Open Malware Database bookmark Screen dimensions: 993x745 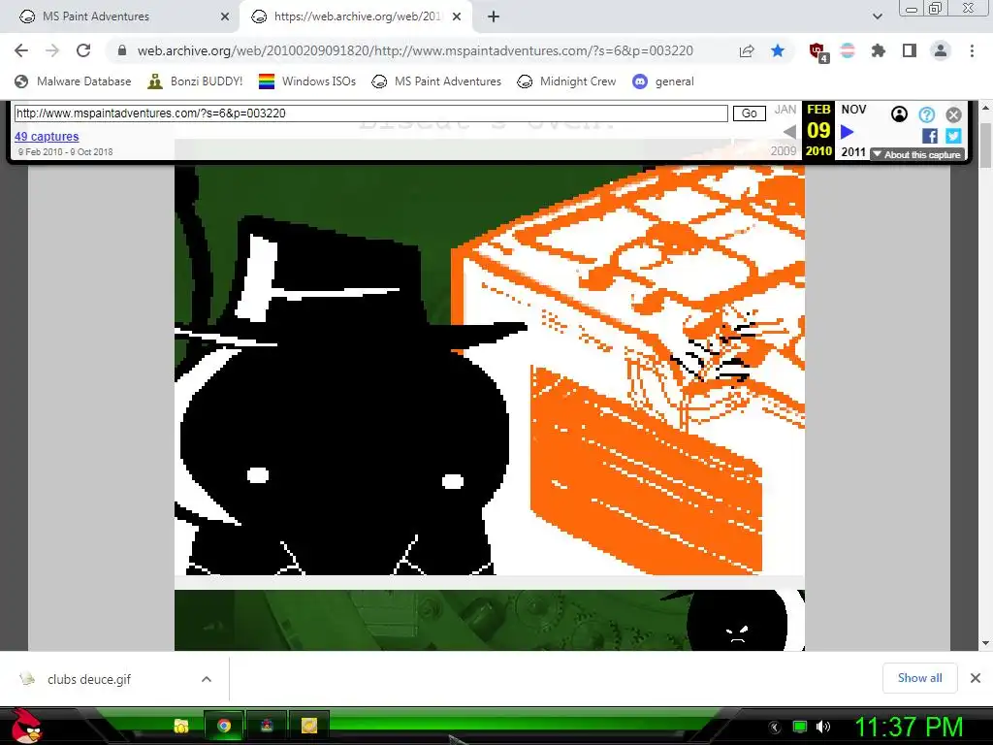coord(73,81)
